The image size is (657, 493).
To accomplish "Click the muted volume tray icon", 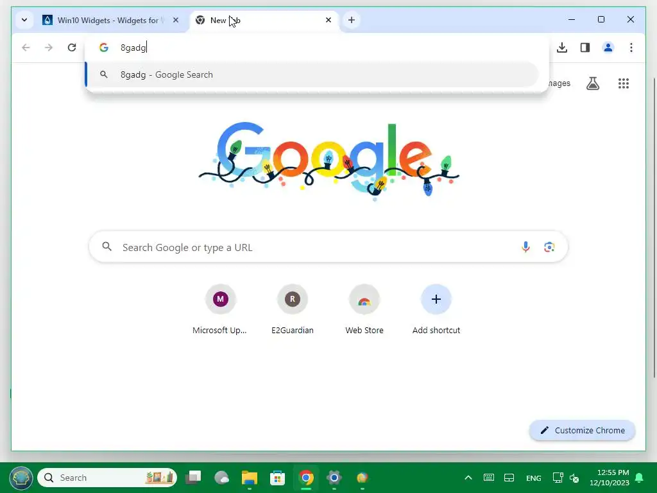I will 574,478.
